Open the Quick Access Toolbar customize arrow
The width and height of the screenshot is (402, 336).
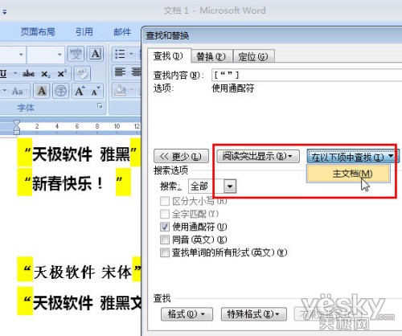click(x=4, y=12)
